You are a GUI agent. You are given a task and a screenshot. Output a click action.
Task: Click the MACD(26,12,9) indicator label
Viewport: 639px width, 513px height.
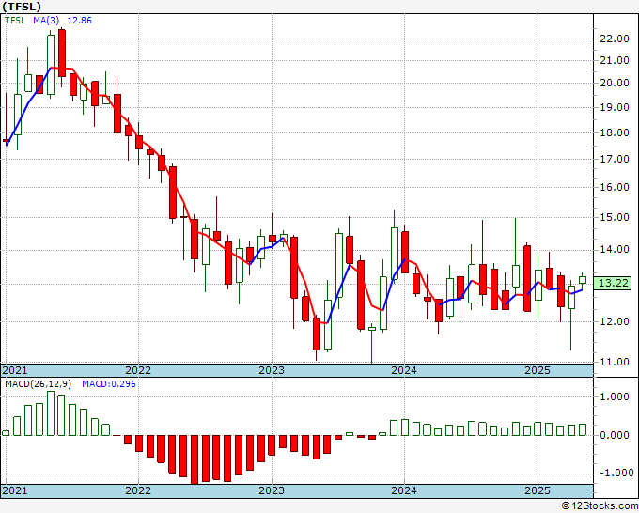[x=39, y=384]
